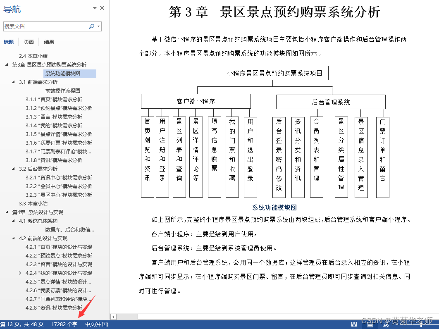Screen dimensions: 439x329
Task: Select heading 第4章 系统设计与实现
Action: [x=38, y=212]
